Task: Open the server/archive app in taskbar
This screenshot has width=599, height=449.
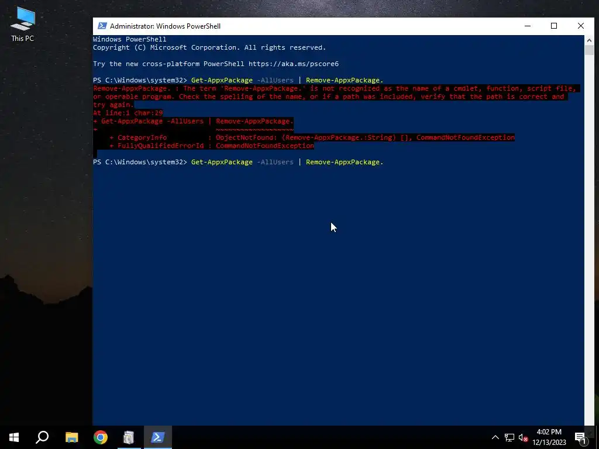Action: coord(129,437)
